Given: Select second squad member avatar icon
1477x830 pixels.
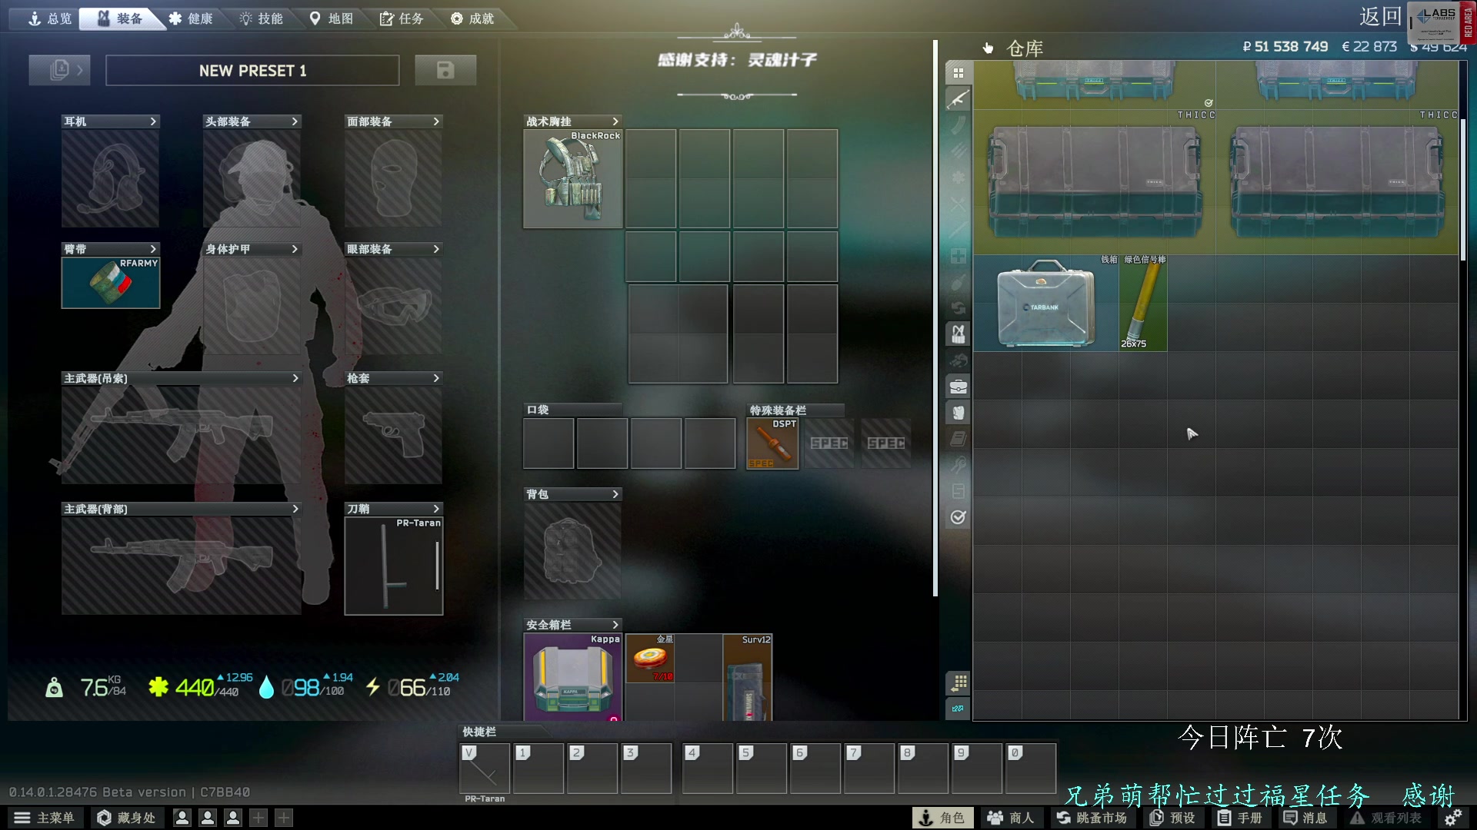Looking at the screenshot, I should pyautogui.click(x=208, y=818).
